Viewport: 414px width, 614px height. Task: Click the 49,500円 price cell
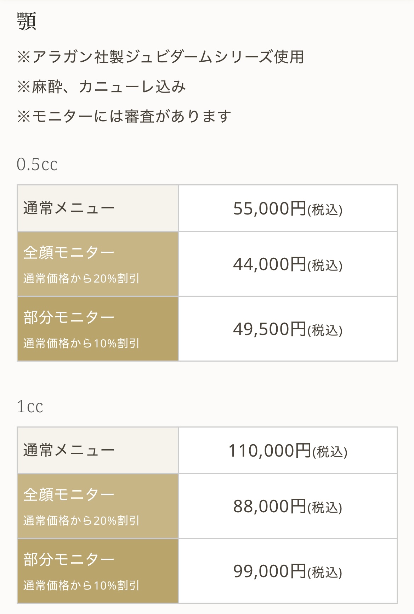288,329
